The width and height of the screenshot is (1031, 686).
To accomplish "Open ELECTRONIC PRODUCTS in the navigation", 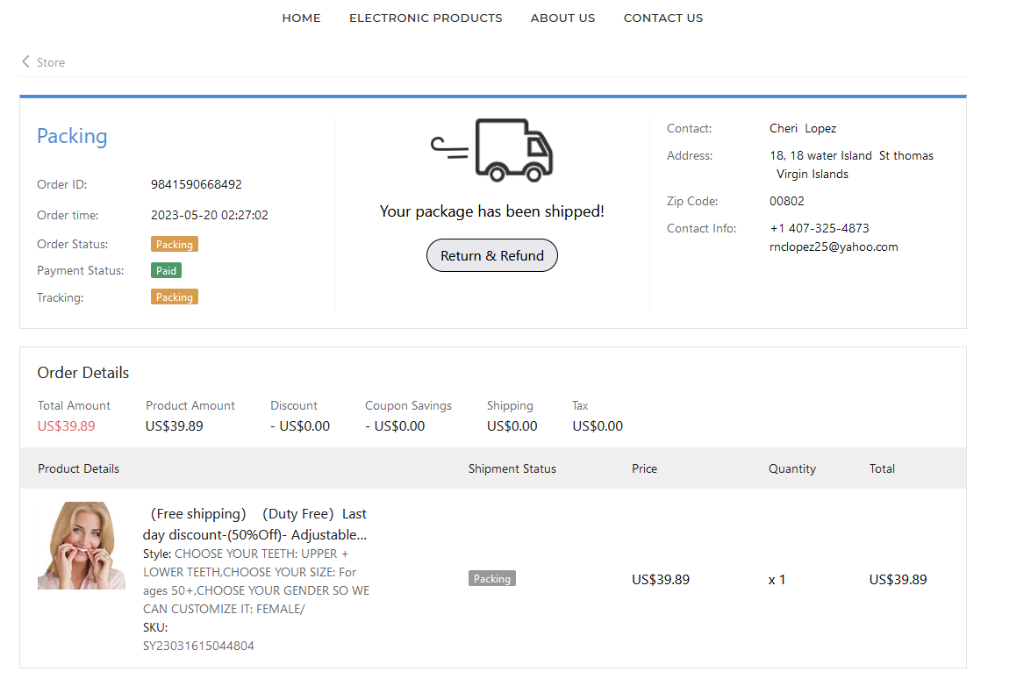I will coord(426,18).
